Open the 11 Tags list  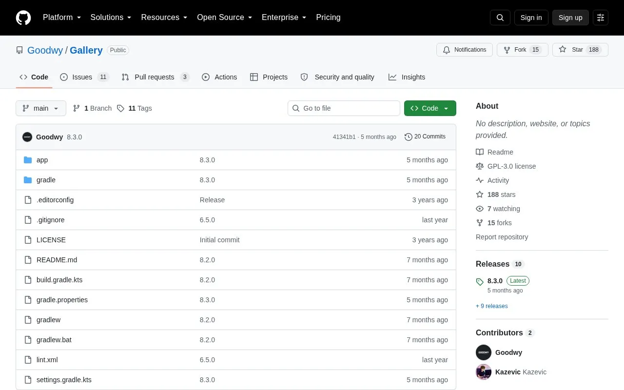point(135,108)
